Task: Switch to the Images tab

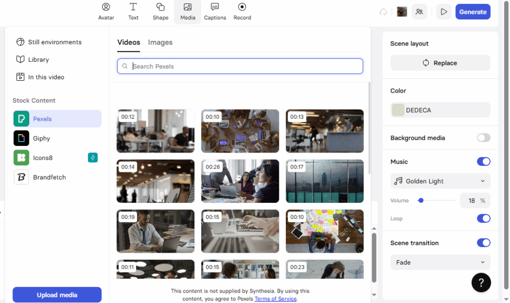Action: (x=160, y=42)
